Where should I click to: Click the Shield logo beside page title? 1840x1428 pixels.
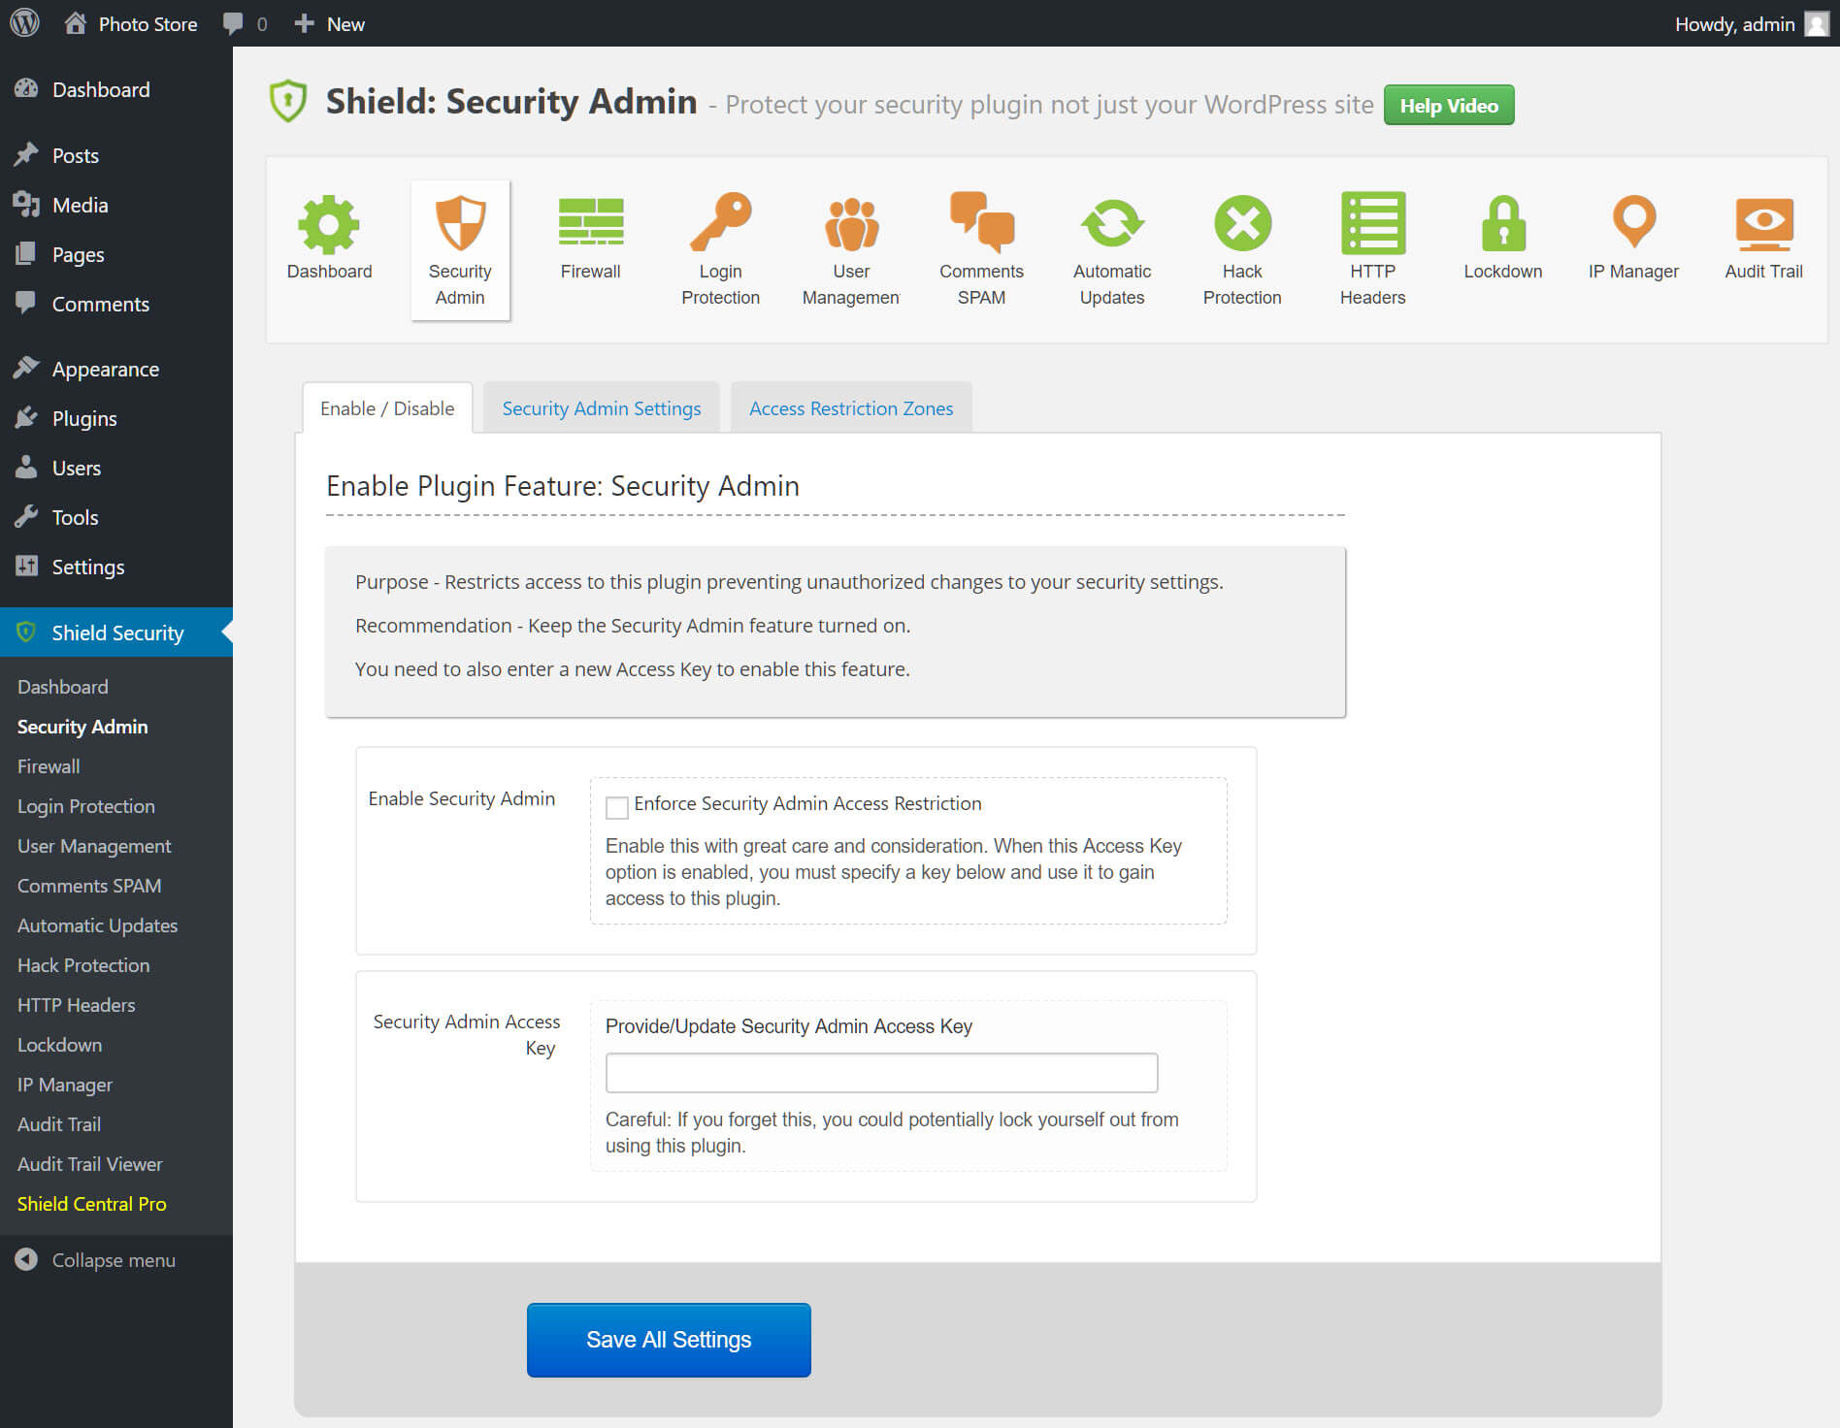288,102
